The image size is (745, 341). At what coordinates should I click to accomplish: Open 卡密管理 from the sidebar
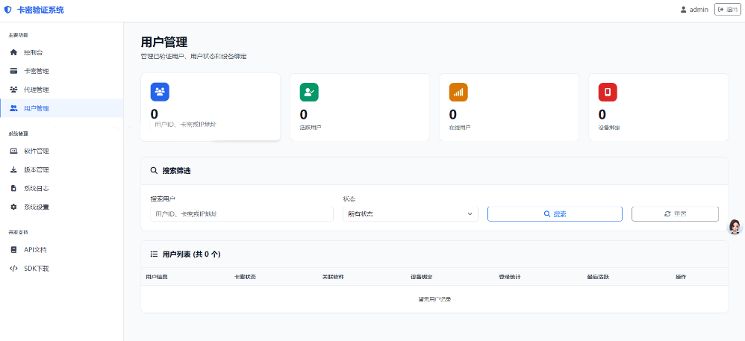[36, 72]
